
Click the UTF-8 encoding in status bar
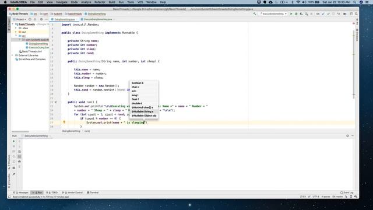[316, 197]
